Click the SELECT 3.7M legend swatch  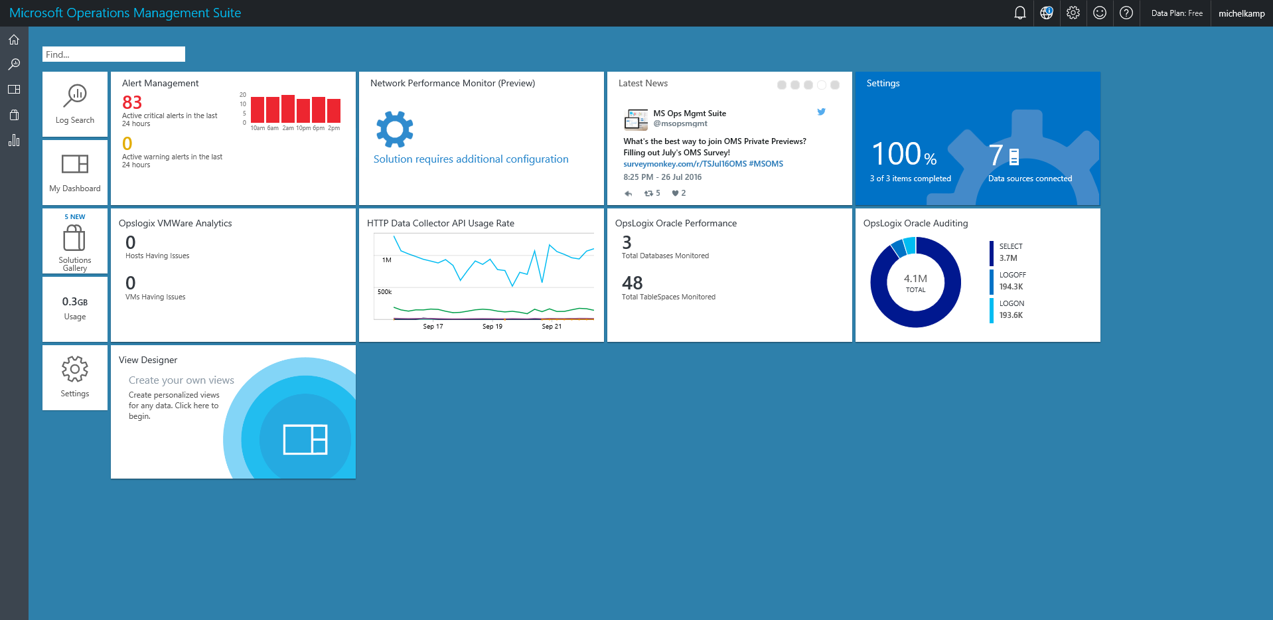point(992,253)
